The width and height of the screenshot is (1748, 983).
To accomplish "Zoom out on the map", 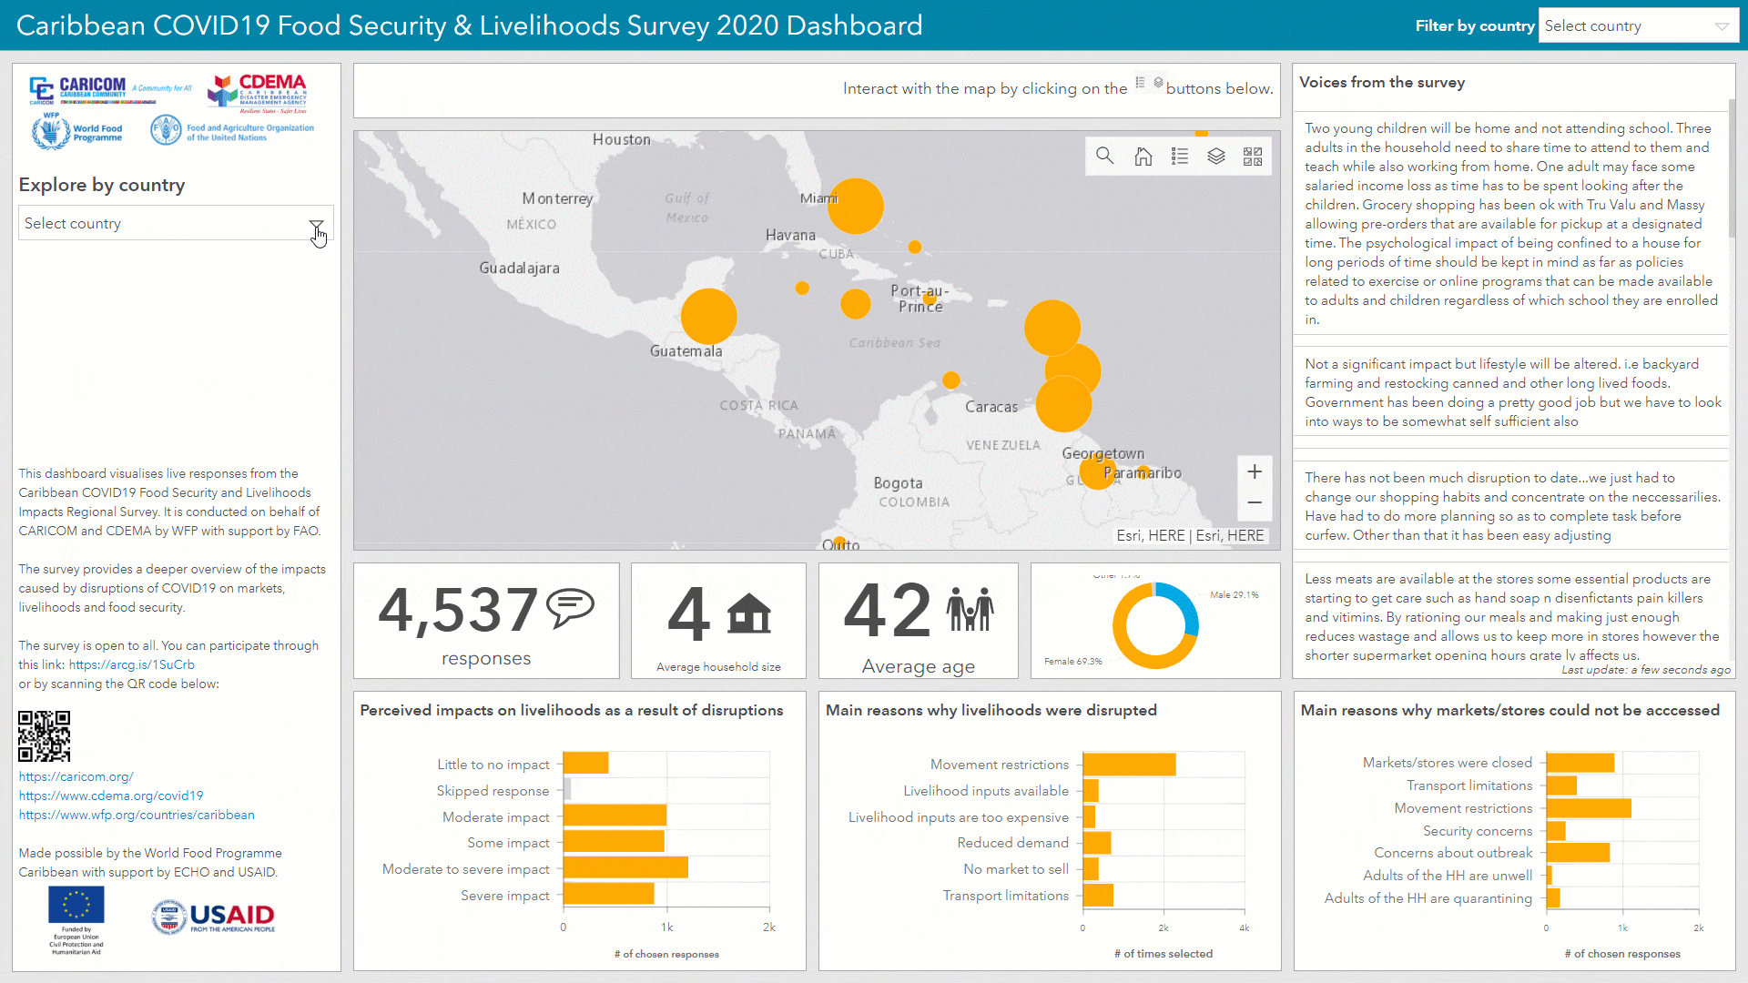I will click(1254, 502).
